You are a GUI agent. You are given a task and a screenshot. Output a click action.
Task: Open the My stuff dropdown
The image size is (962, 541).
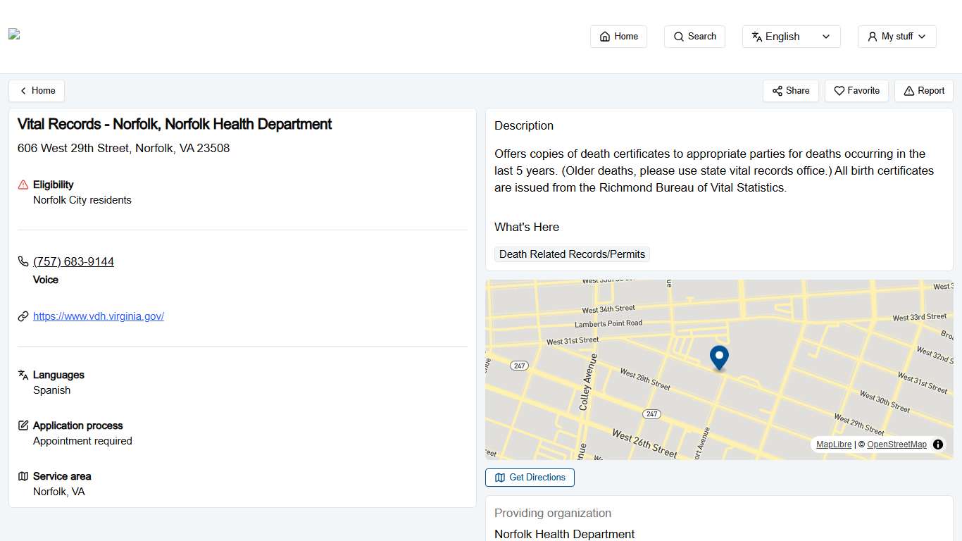pyautogui.click(x=897, y=36)
